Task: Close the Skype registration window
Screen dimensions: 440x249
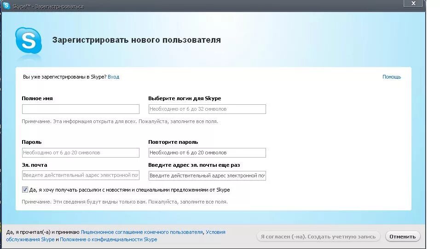Action: 413,3
